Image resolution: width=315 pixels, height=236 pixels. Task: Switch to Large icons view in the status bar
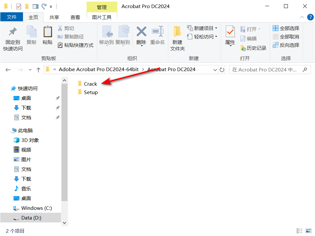point(309,231)
